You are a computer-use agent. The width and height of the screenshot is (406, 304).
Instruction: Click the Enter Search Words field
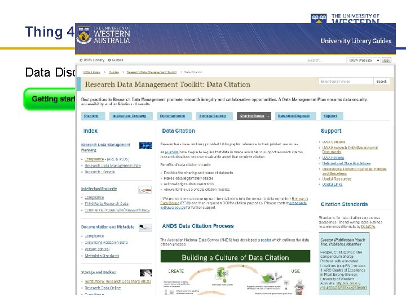click(346, 81)
